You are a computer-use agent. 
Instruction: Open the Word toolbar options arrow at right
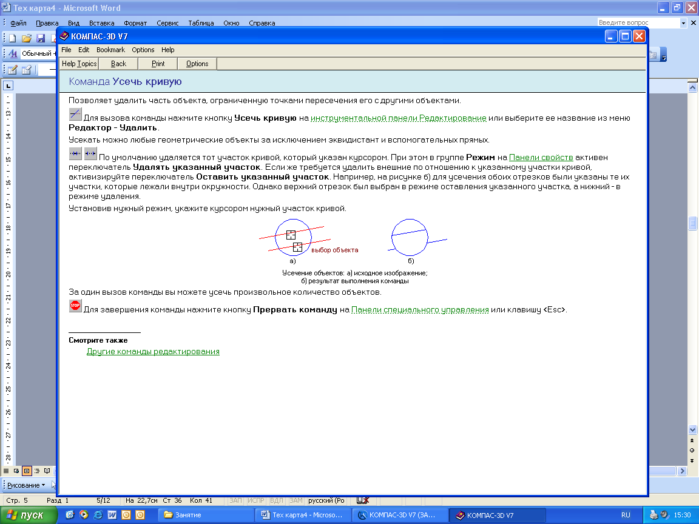pyautogui.click(x=663, y=55)
